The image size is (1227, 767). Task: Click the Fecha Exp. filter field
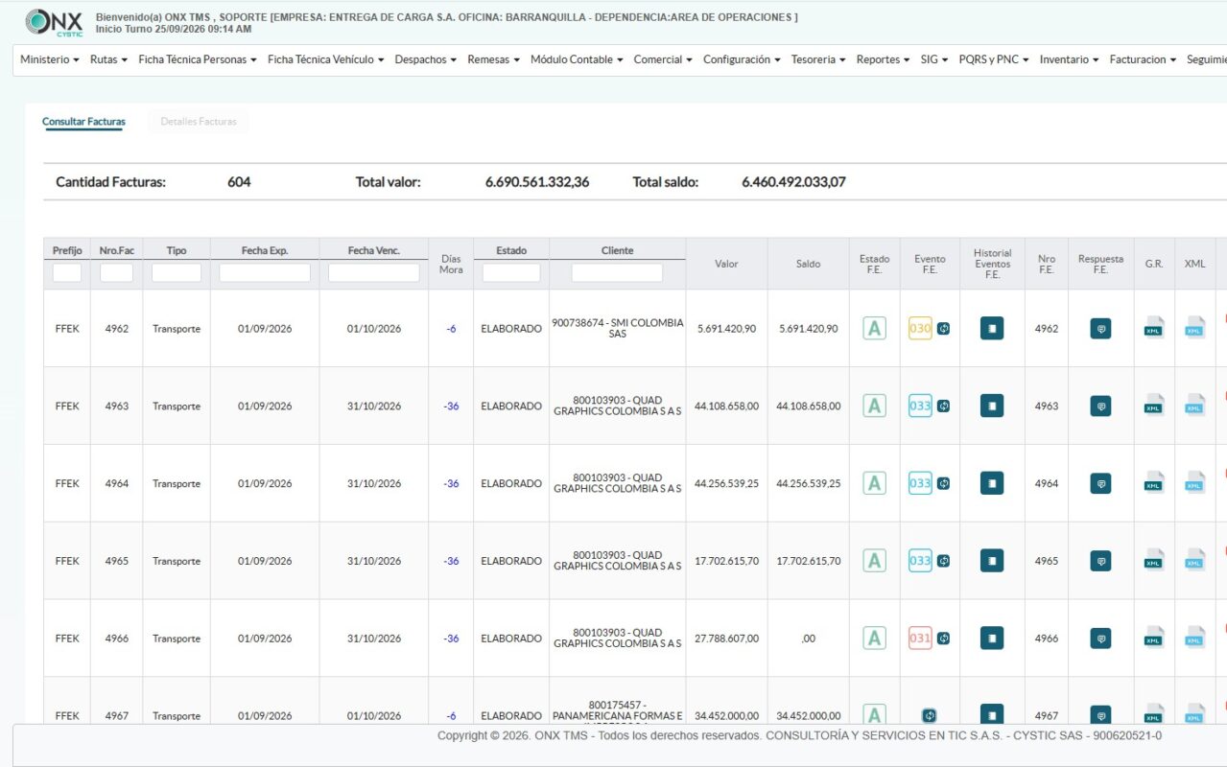coord(265,273)
